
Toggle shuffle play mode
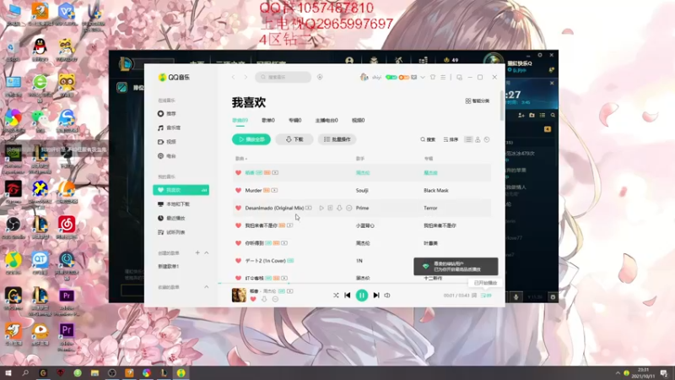click(x=336, y=296)
